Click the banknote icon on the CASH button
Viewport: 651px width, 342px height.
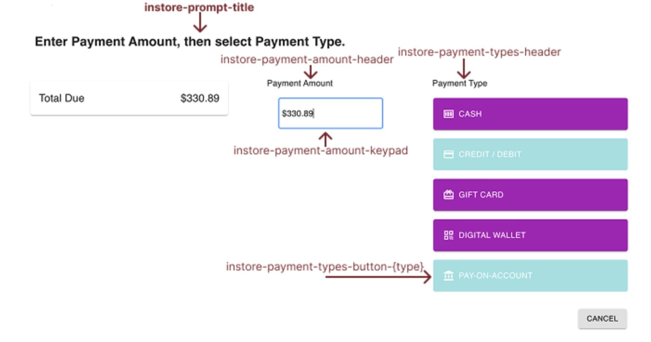click(x=448, y=114)
